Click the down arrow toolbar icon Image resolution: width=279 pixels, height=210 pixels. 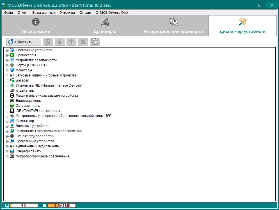click(x=60, y=42)
